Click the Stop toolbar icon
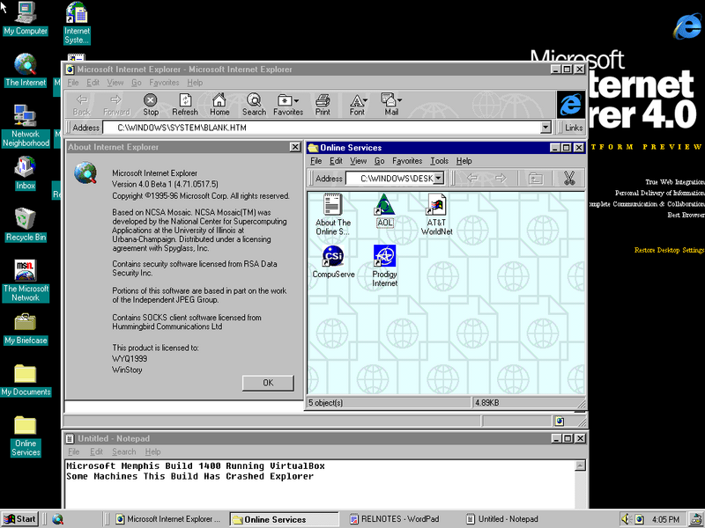705x528 pixels. point(151,104)
